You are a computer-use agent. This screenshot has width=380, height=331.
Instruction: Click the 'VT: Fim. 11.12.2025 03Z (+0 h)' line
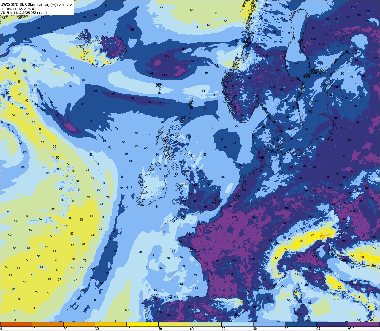(23, 12)
